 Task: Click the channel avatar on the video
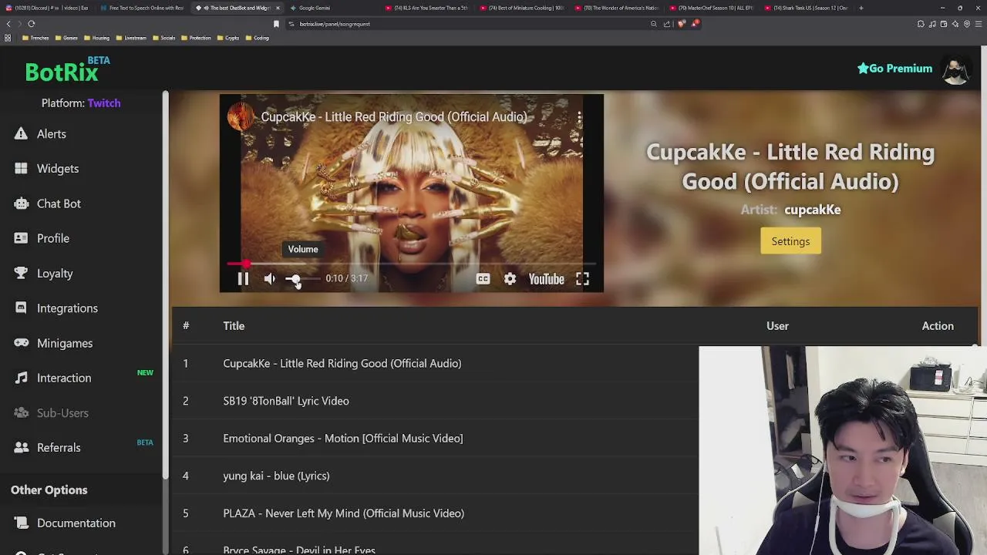[241, 117]
